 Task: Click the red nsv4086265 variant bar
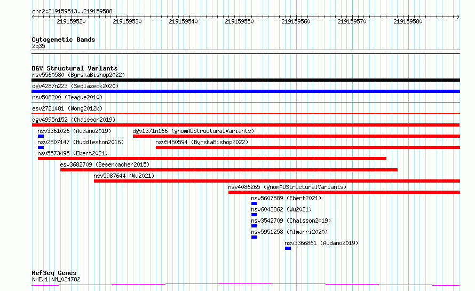click(344, 192)
